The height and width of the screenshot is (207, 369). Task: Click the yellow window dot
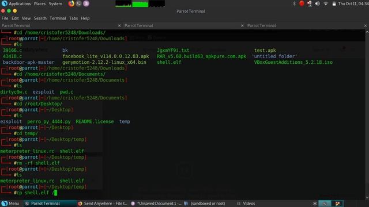click(15, 11)
